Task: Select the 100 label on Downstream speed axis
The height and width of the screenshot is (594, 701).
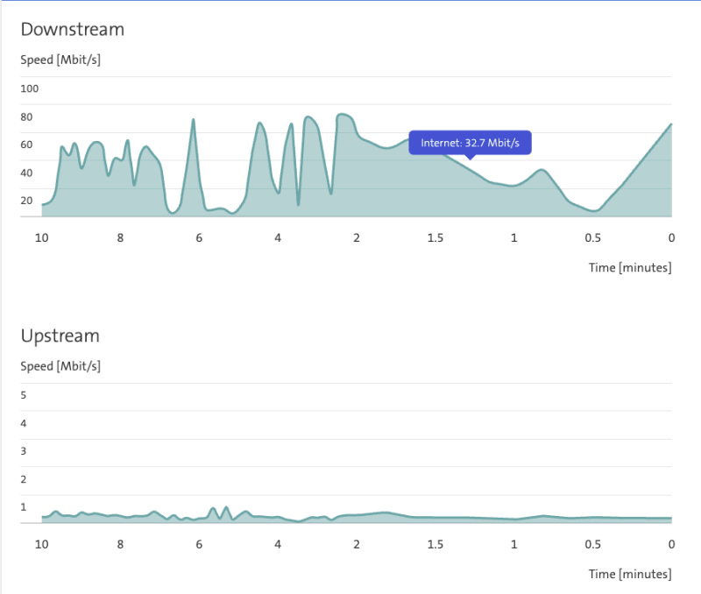Action: (x=30, y=88)
